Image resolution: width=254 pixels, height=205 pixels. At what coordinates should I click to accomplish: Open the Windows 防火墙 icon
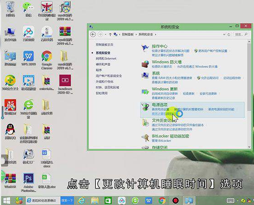click(x=145, y=64)
